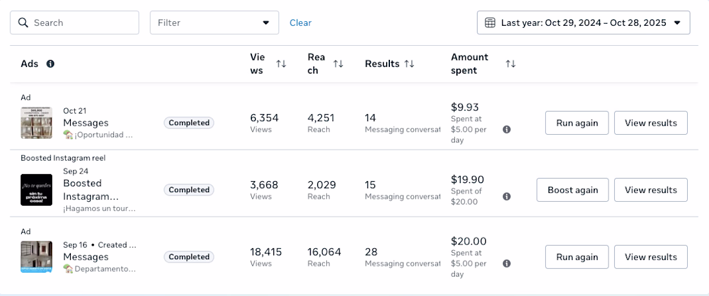
Task: Type in the Search ads field
Action: [81, 23]
